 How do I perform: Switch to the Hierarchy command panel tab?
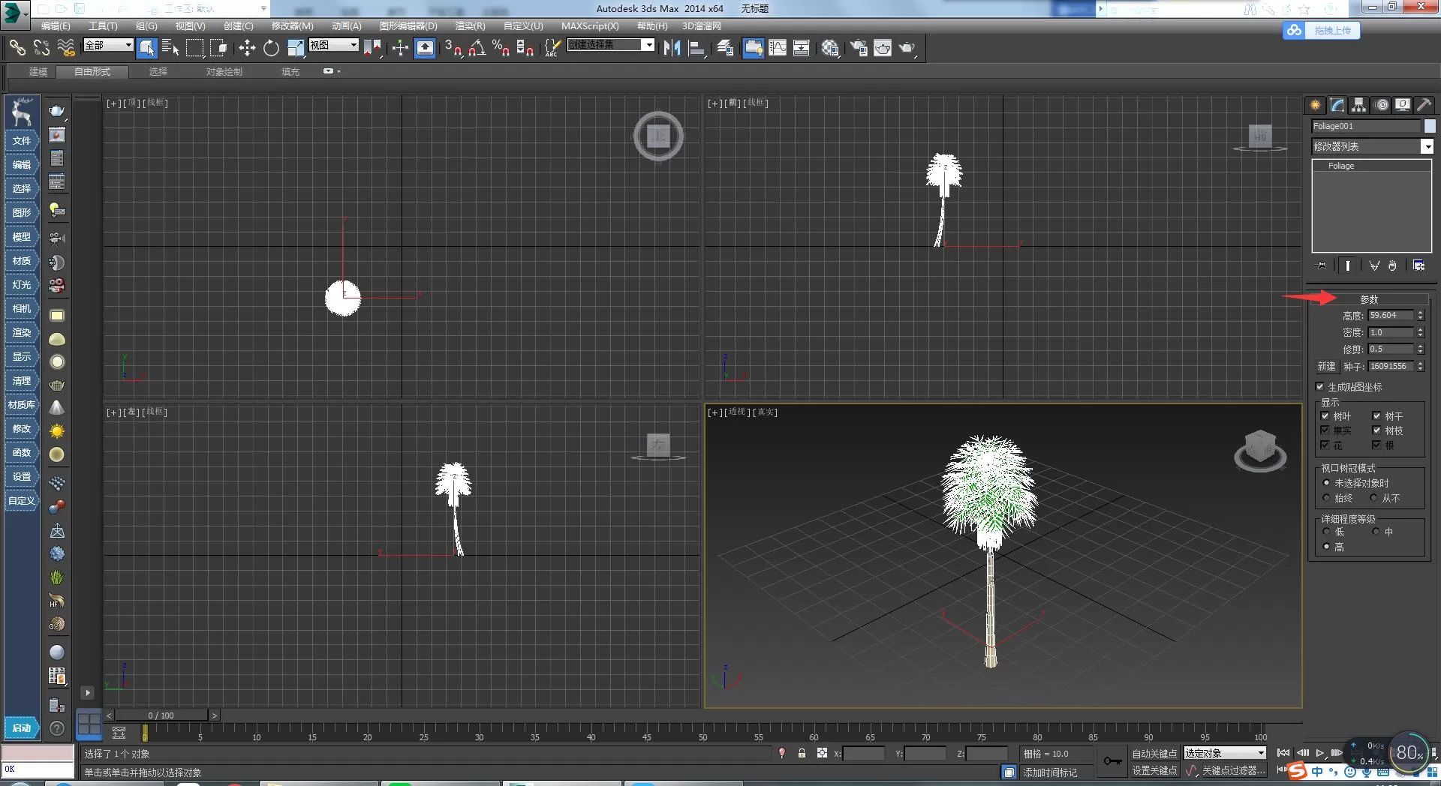tap(1358, 105)
